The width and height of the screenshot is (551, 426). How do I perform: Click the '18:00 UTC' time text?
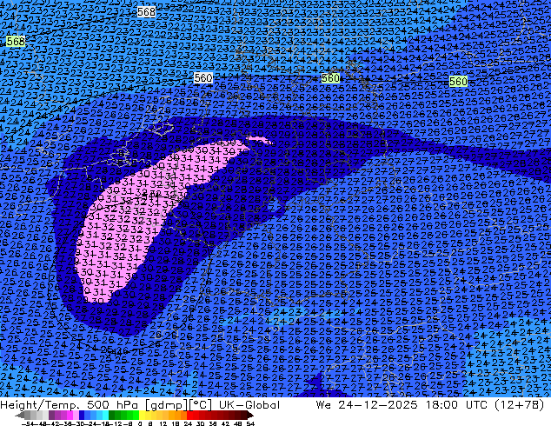[456, 405]
